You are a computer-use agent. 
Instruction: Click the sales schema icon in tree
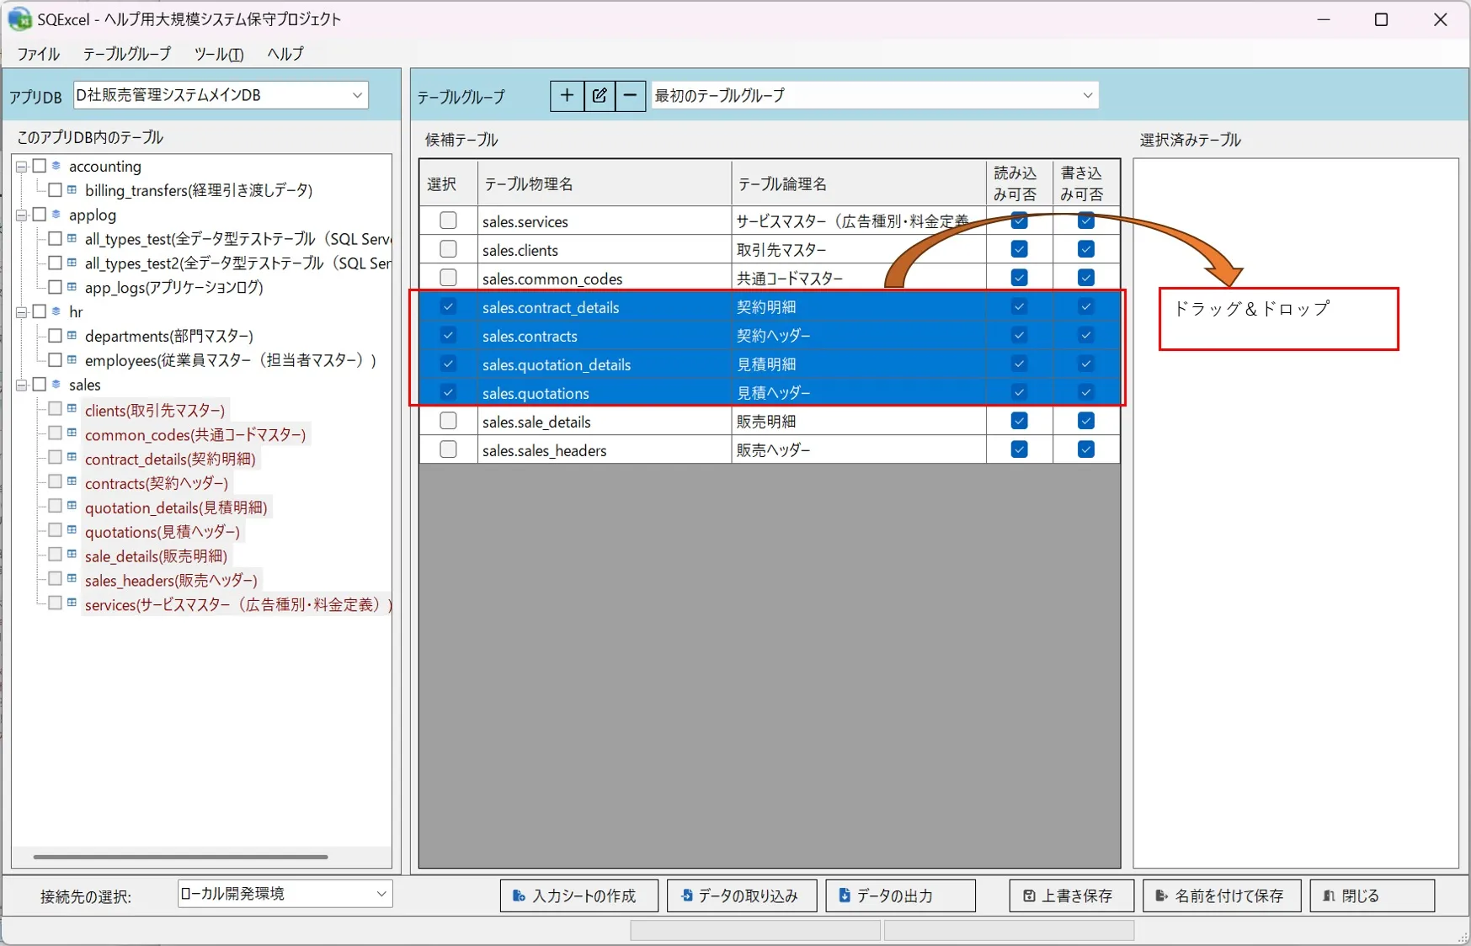click(x=56, y=385)
